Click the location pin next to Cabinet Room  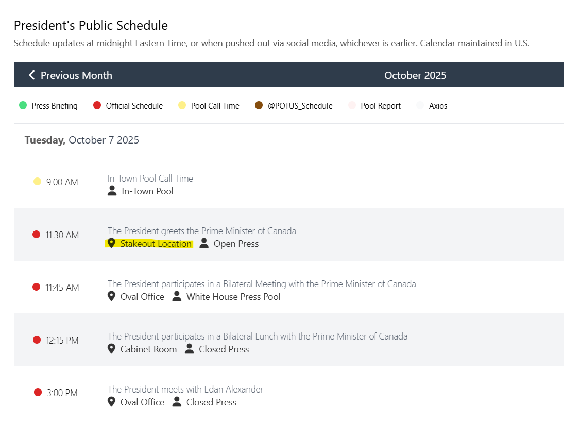111,349
